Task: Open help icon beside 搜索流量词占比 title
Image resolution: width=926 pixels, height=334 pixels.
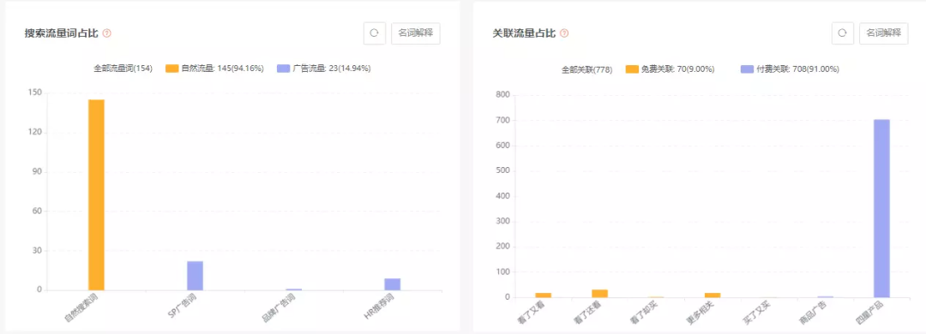Action: pos(107,33)
